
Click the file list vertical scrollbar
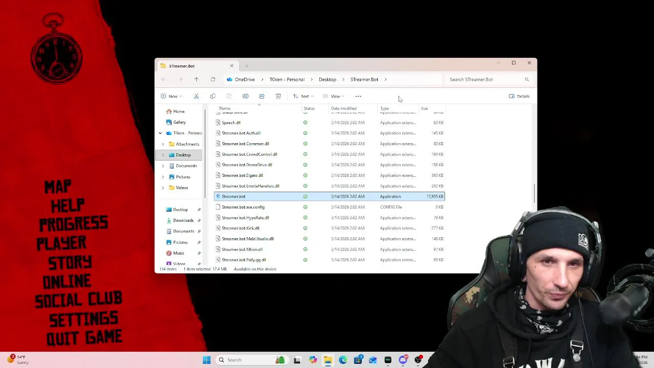point(534,193)
